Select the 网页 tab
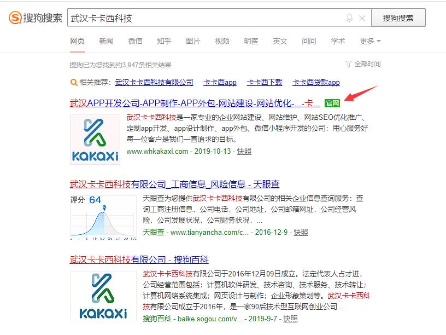Viewport: 446px width, 335px height. coord(78,41)
